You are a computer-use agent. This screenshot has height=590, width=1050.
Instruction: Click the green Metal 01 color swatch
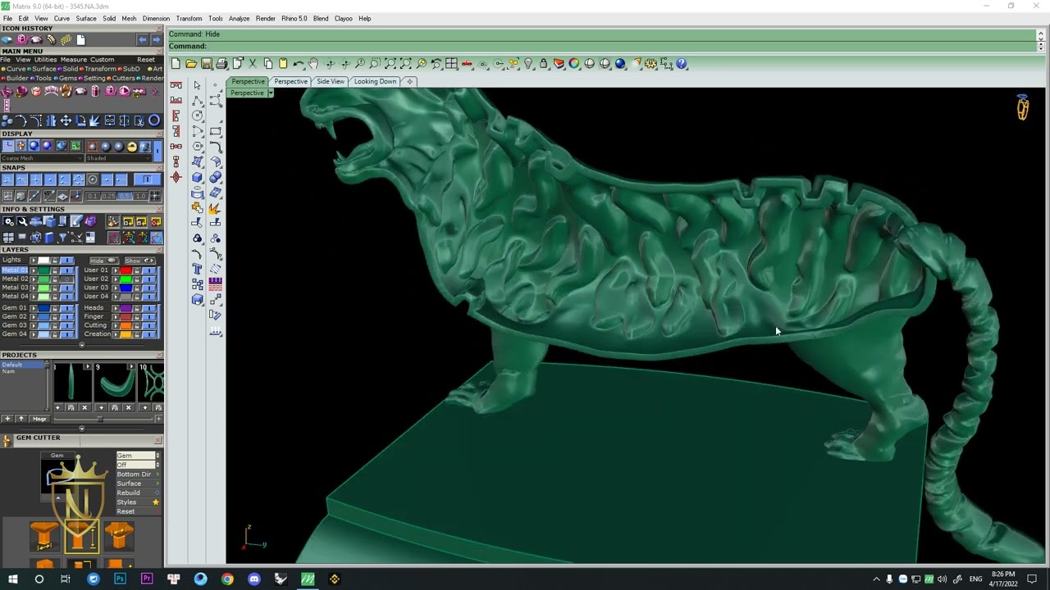point(43,270)
